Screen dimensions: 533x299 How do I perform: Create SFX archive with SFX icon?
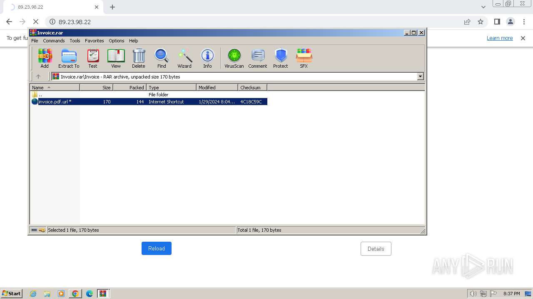click(304, 58)
